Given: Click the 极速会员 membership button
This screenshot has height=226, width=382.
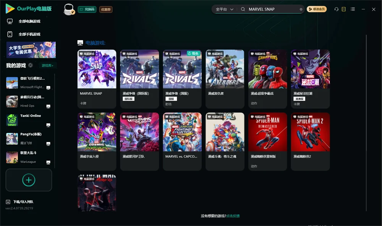Looking at the screenshot, I should (317, 9).
